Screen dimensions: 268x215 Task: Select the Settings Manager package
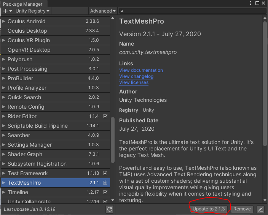tap(55, 145)
